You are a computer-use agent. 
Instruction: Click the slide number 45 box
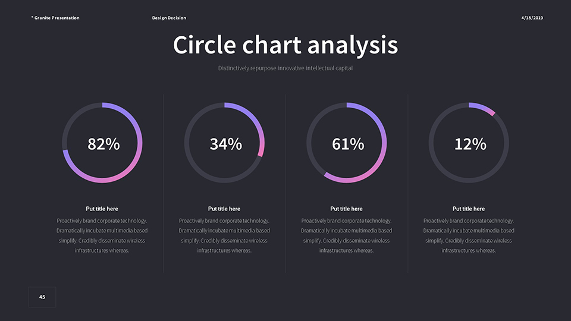(x=42, y=297)
